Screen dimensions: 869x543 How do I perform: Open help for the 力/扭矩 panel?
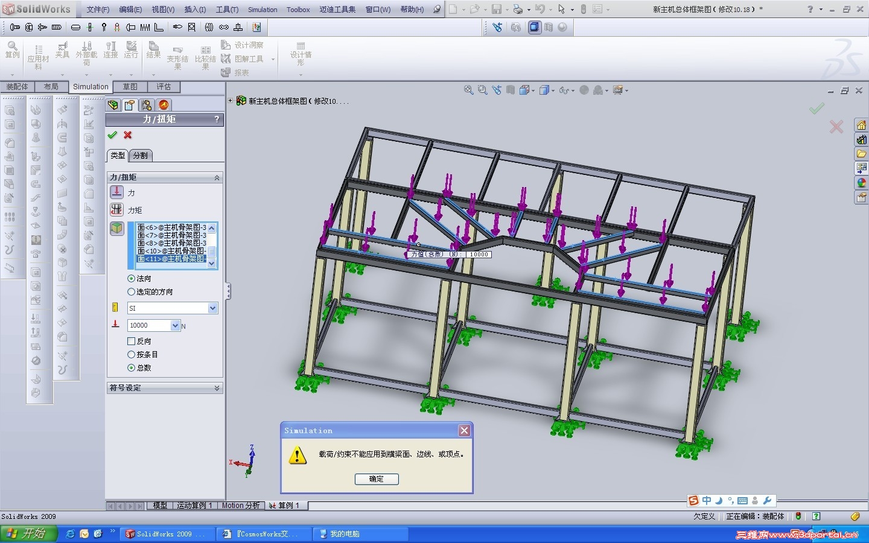(x=217, y=119)
